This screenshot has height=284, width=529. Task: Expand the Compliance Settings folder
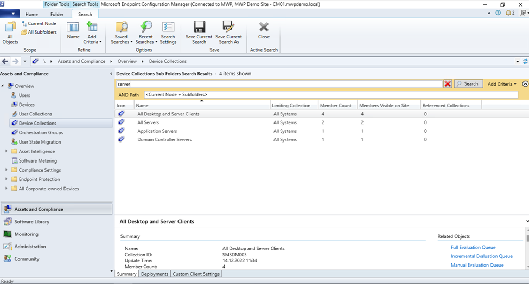click(x=6, y=170)
